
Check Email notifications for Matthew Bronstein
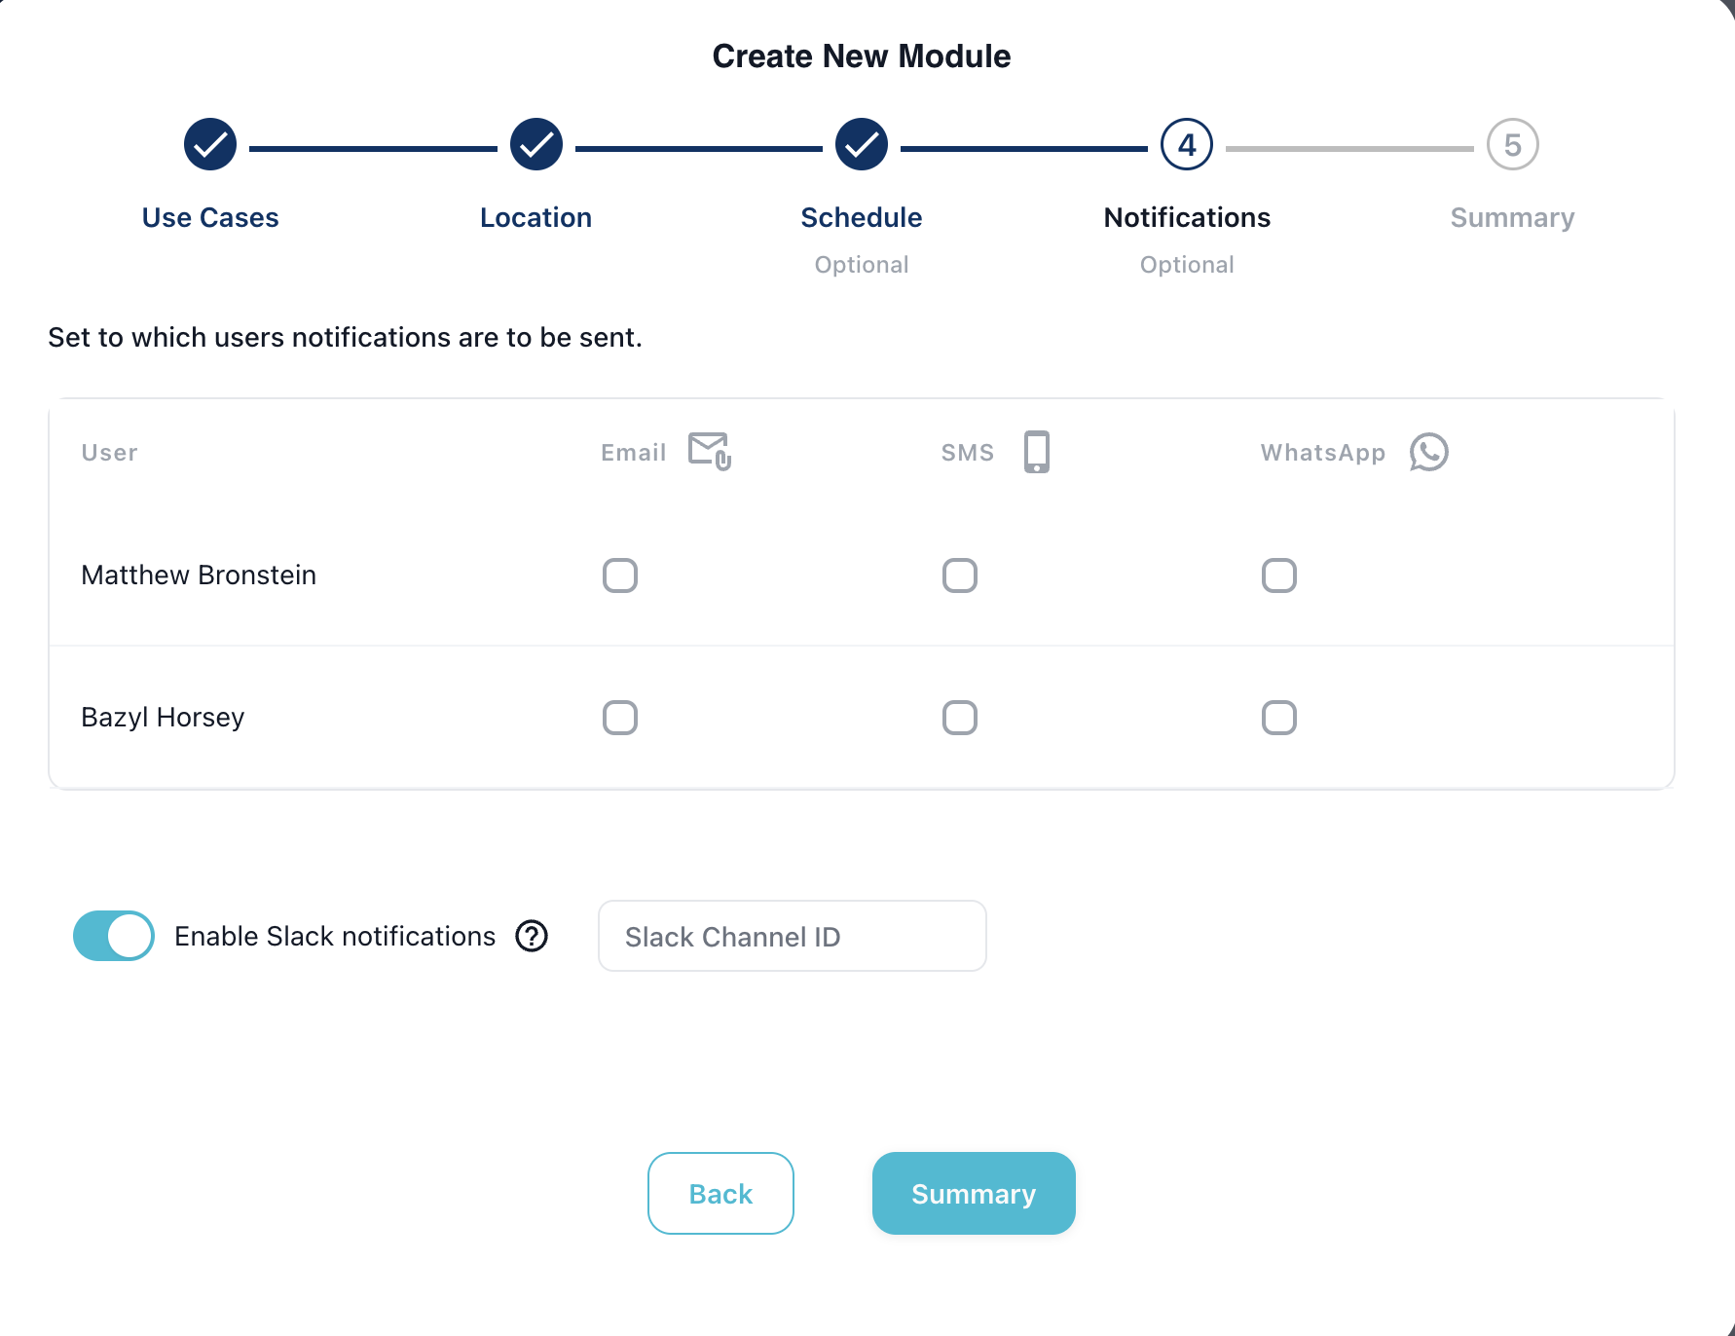619,575
